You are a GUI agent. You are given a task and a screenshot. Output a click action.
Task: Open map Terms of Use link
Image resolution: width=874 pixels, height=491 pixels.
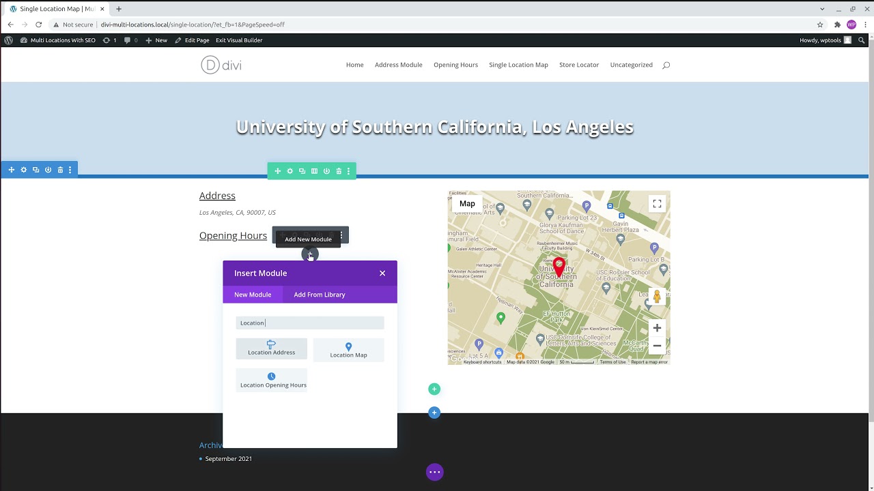click(x=612, y=362)
